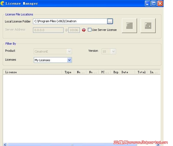
Task: Click the red server connection status icon
Action: (x=84, y=30)
